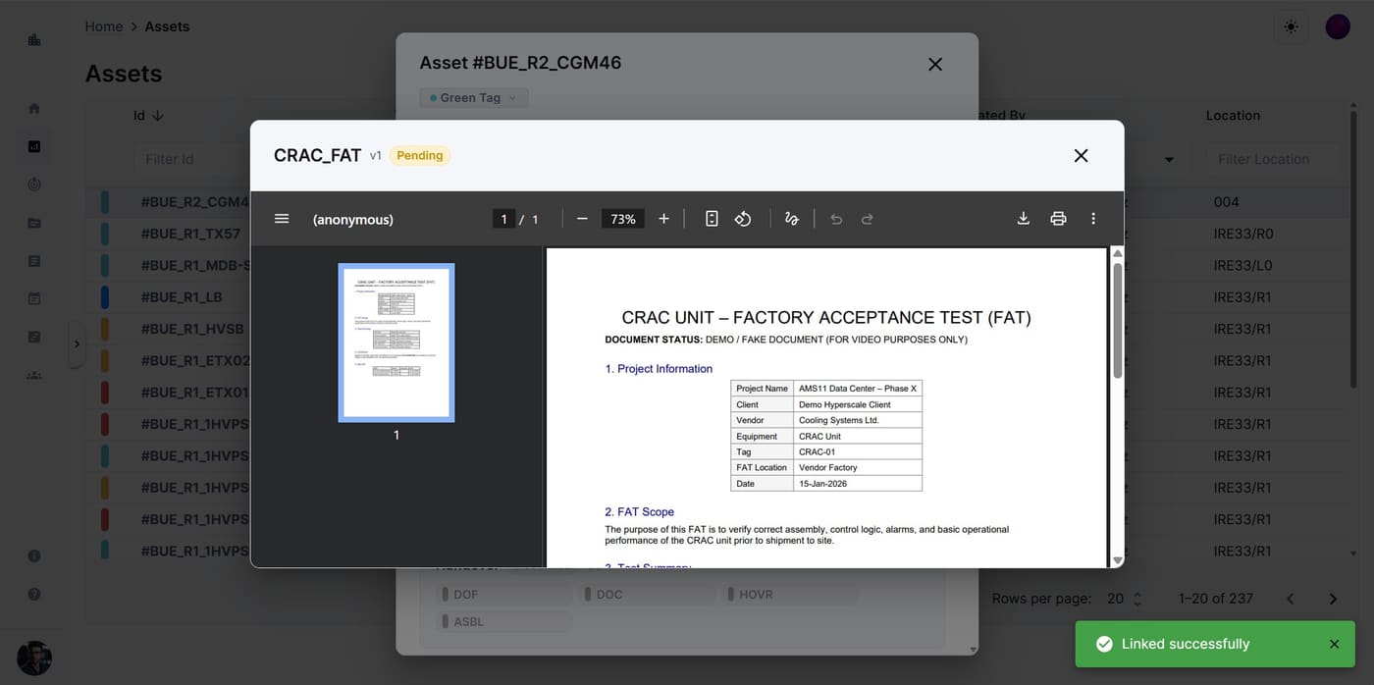
Task: Activate the PDF draw annotation tool
Action: [x=792, y=219]
